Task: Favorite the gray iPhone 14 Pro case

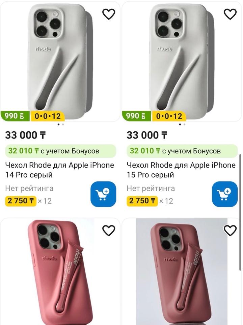Action: (x=109, y=14)
